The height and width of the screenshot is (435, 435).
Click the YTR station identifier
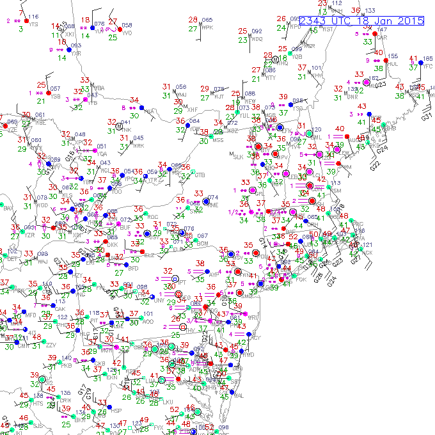(x=153, y=180)
